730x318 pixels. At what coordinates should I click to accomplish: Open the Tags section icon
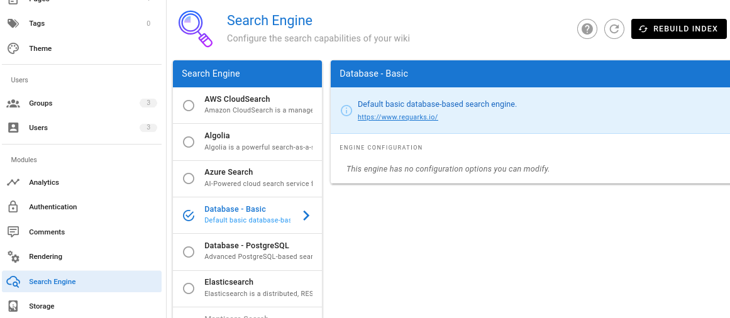click(x=13, y=23)
